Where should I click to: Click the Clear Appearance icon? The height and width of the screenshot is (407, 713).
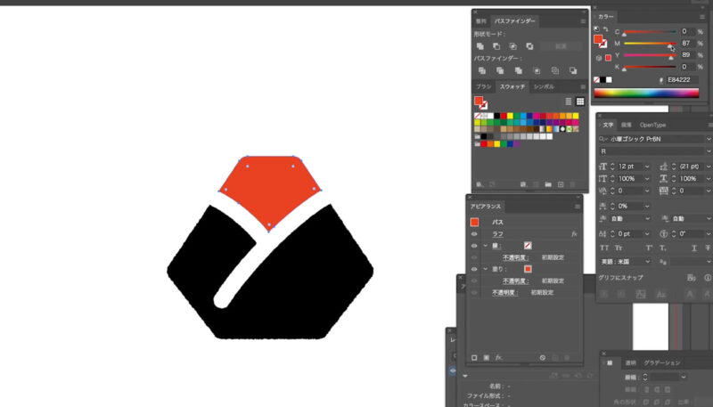tap(543, 357)
